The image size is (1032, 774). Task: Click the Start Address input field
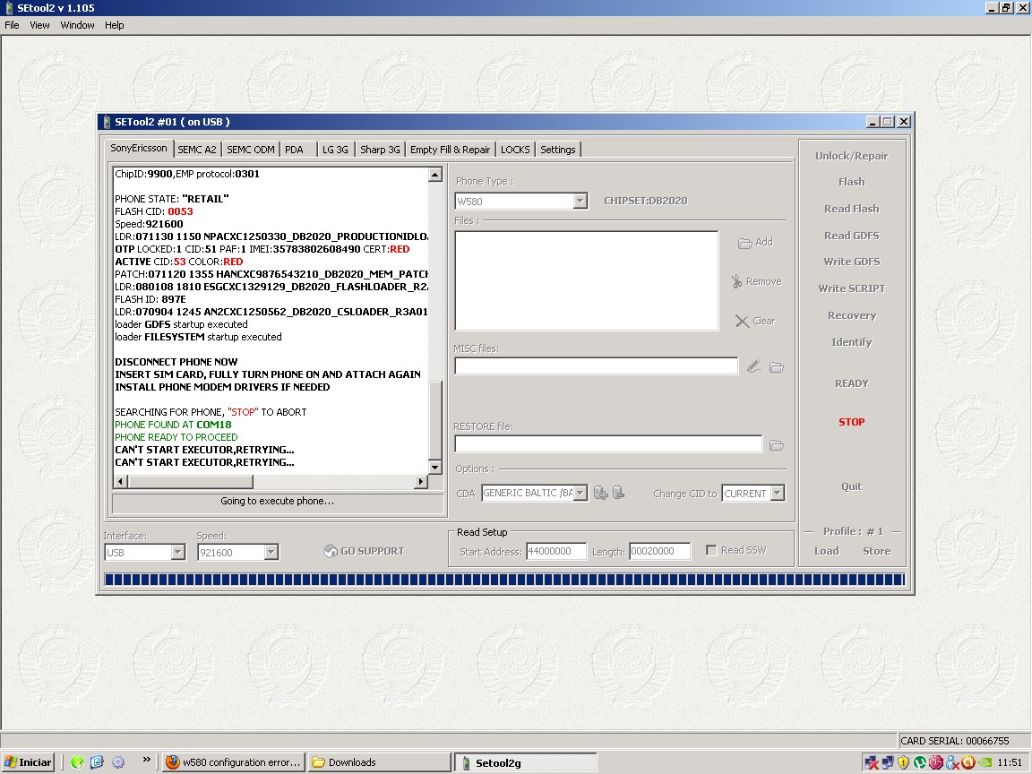point(556,552)
